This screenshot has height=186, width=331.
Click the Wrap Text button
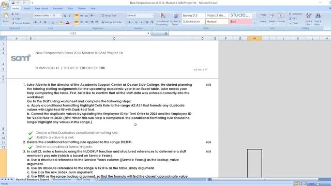click(109, 16)
